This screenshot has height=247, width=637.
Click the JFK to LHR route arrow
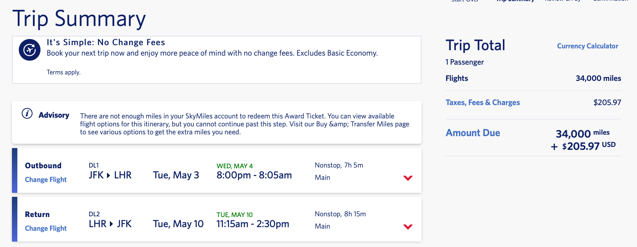coord(108,175)
